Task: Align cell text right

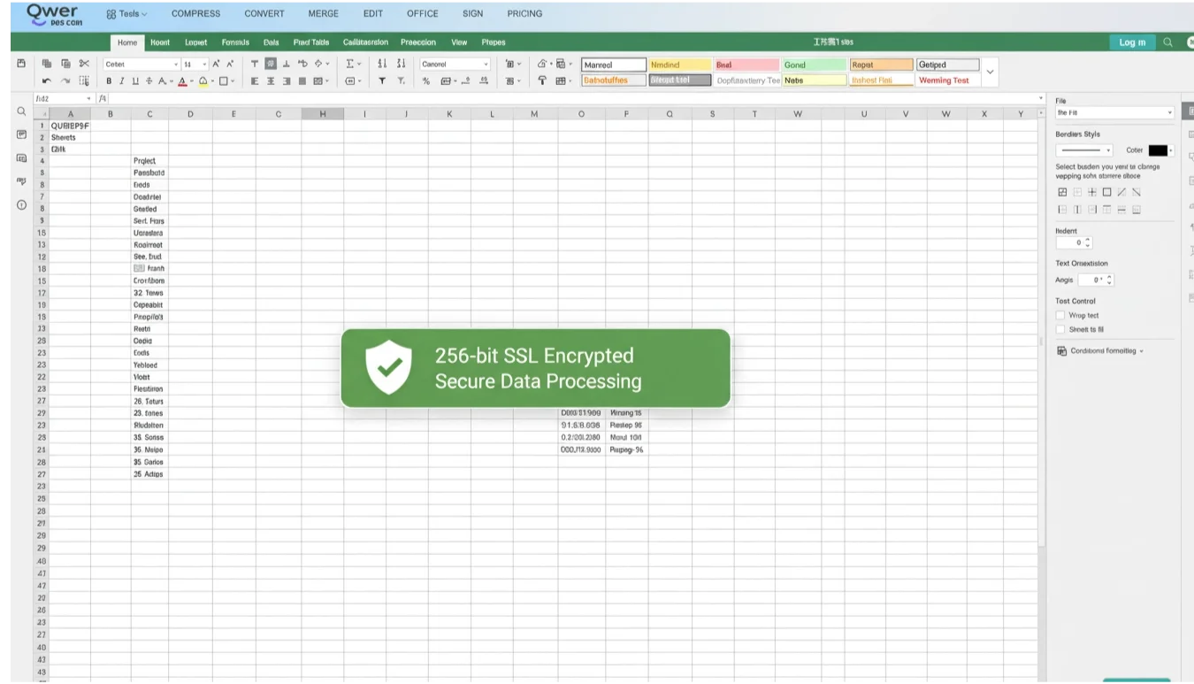Action: (287, 81)
